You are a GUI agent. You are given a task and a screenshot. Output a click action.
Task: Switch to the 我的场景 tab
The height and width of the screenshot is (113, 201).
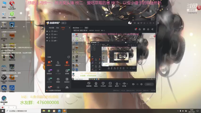click(52, 28)
